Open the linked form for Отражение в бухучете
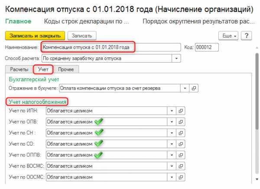The image size is (260, 189). click(194, 88)
